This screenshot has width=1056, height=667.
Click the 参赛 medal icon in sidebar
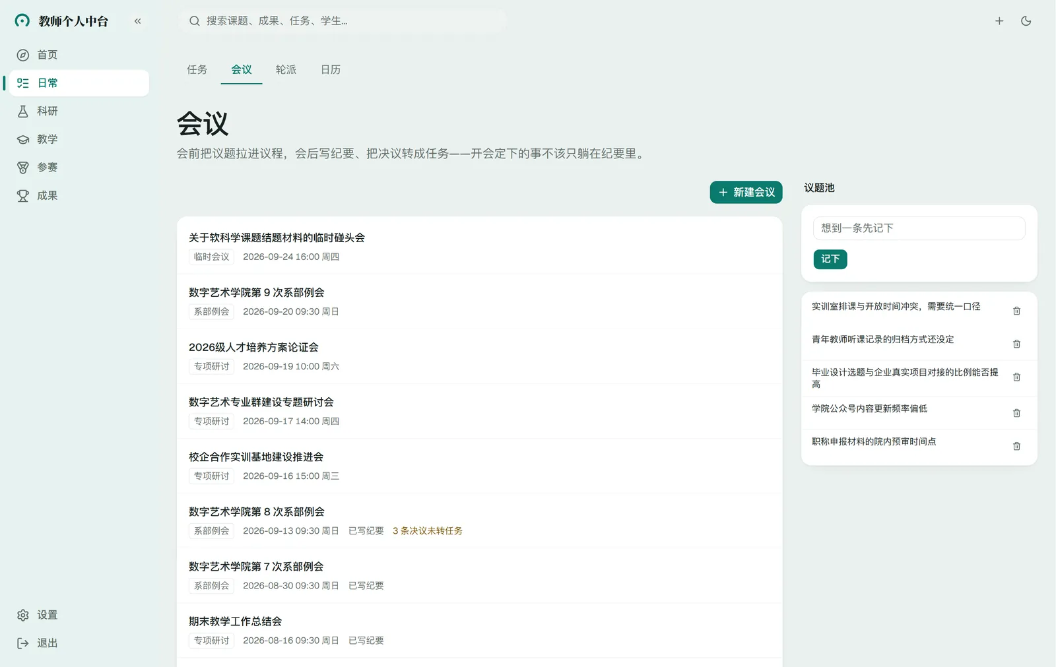click(x=23, y=168)
